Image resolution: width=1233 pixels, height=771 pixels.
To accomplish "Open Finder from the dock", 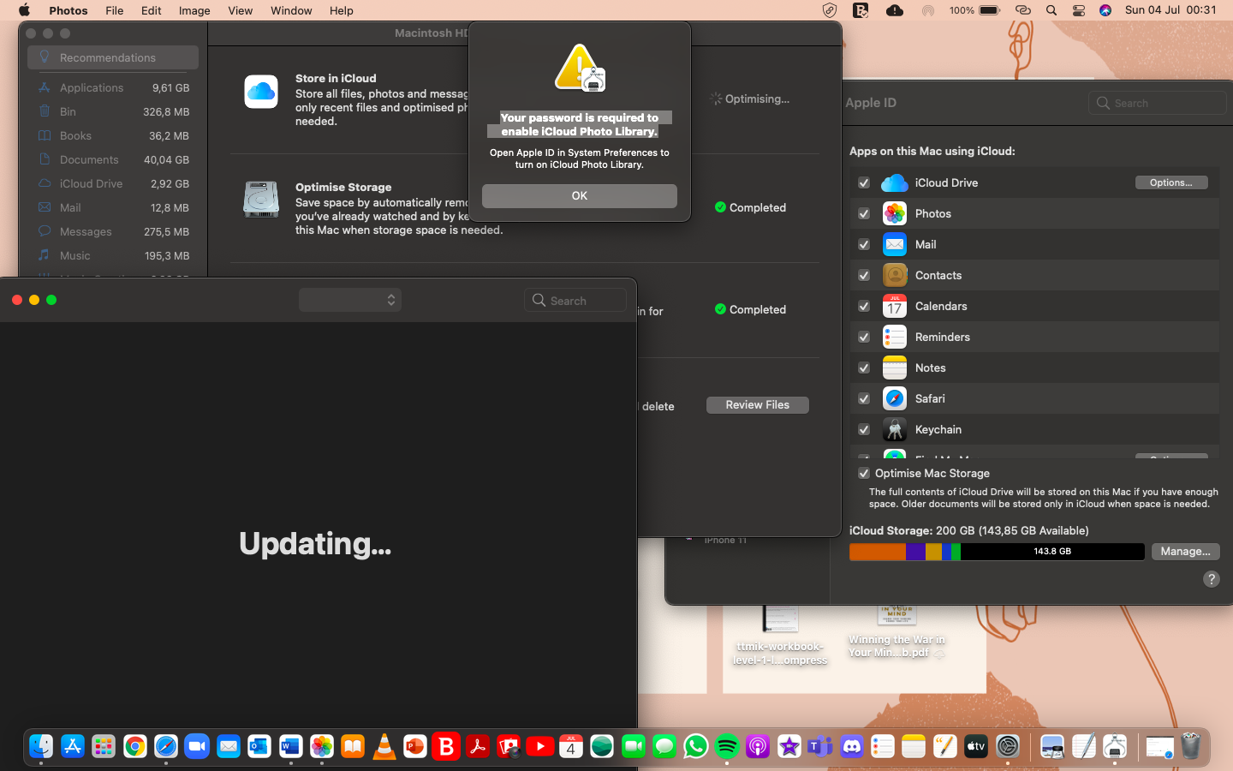I will [x=41, y=747].
